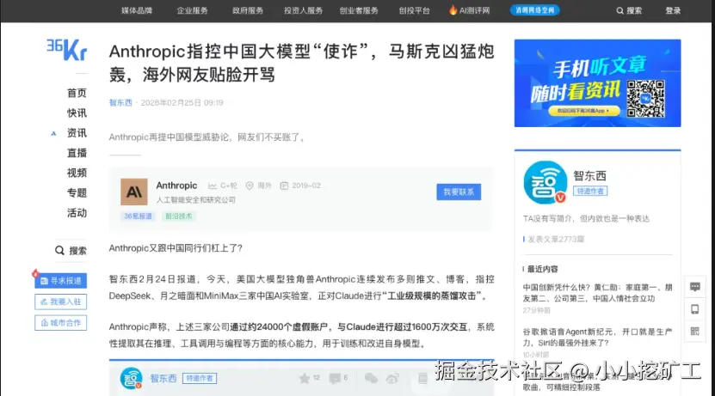This screenshot has width=715, height=396.
Task: Click the floating QR code icon
Action: (x=695, y=331)
